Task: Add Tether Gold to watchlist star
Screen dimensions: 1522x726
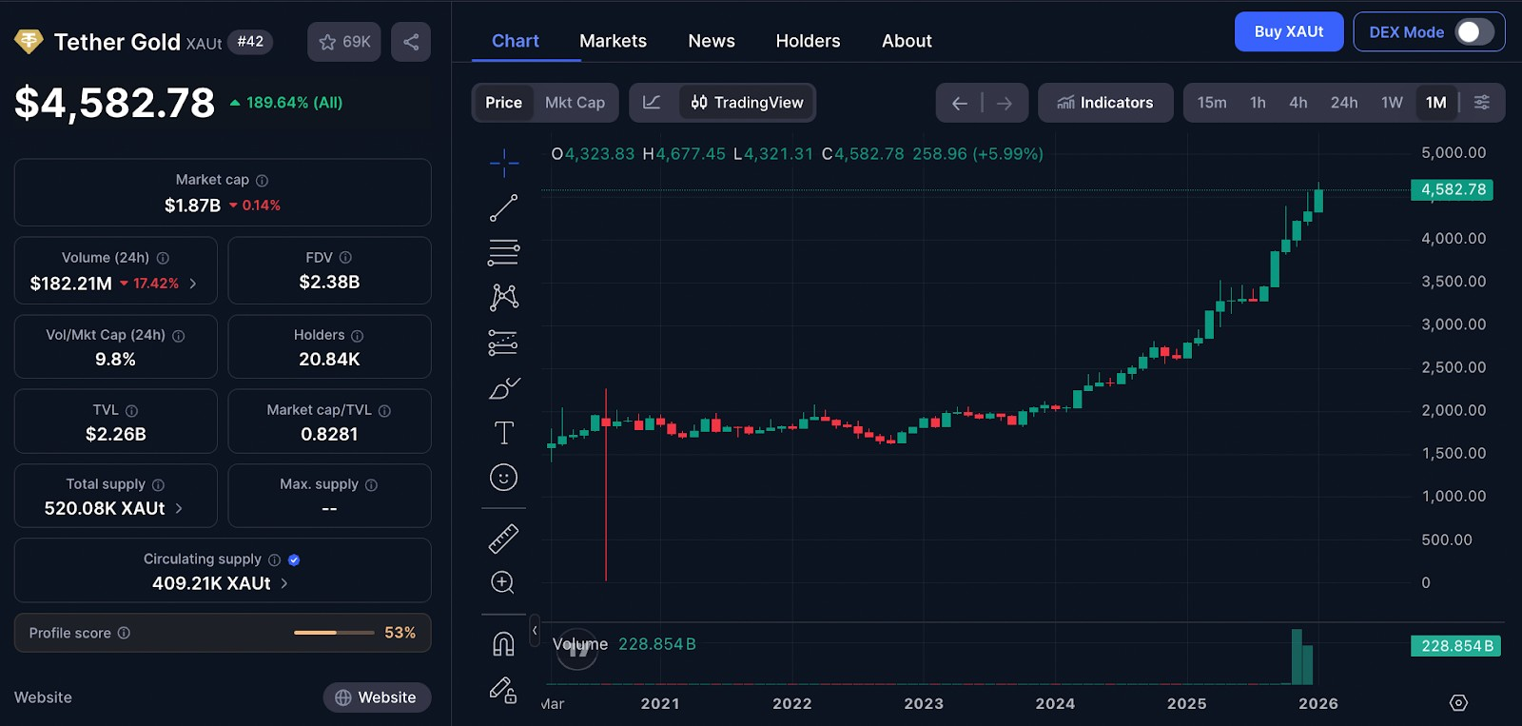Action: click(328, 42)
